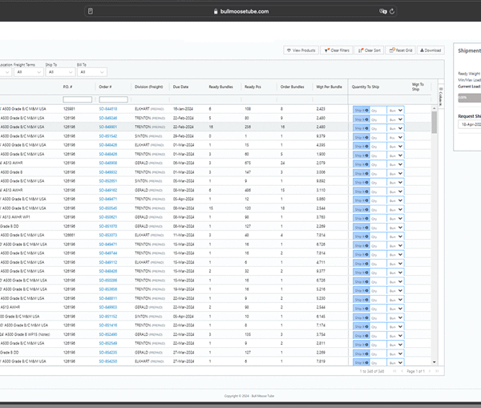Jump to the first page using the pagination arrow
This screenshot has height=408, width=481.
394,372
